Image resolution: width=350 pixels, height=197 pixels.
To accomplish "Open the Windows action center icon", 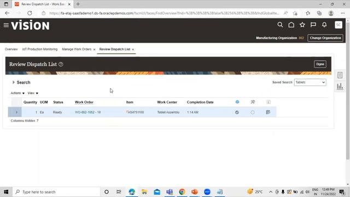I will tap(342, 192).
